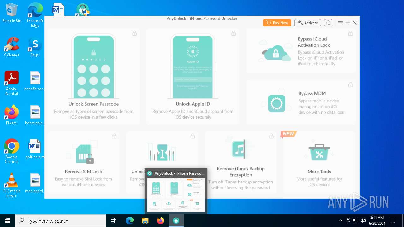
Task: Select Microsoft Edge desktop shortcut
Action: [35, 15]
